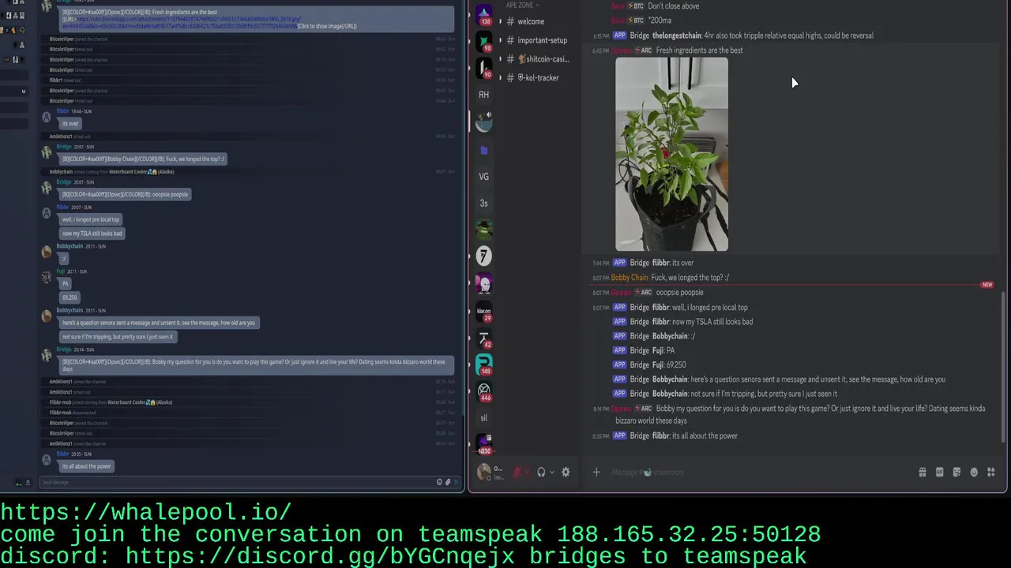1011x568 pixels.
Task: Click Discord message 'Don't close above'
Action: tap(673, 6)
